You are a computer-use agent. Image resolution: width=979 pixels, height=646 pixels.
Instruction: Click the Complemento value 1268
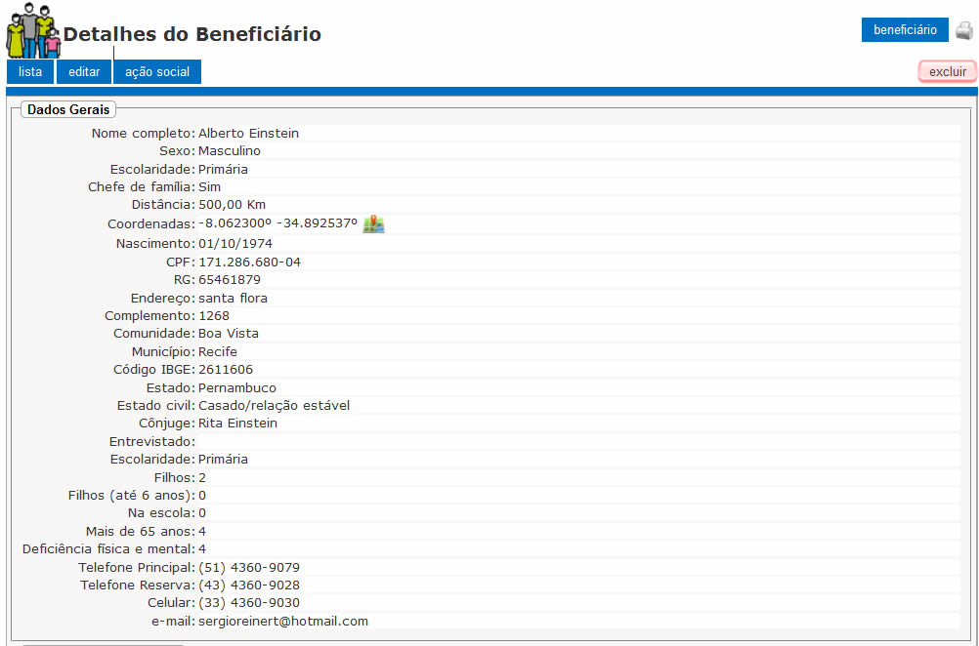click(214, 315)
